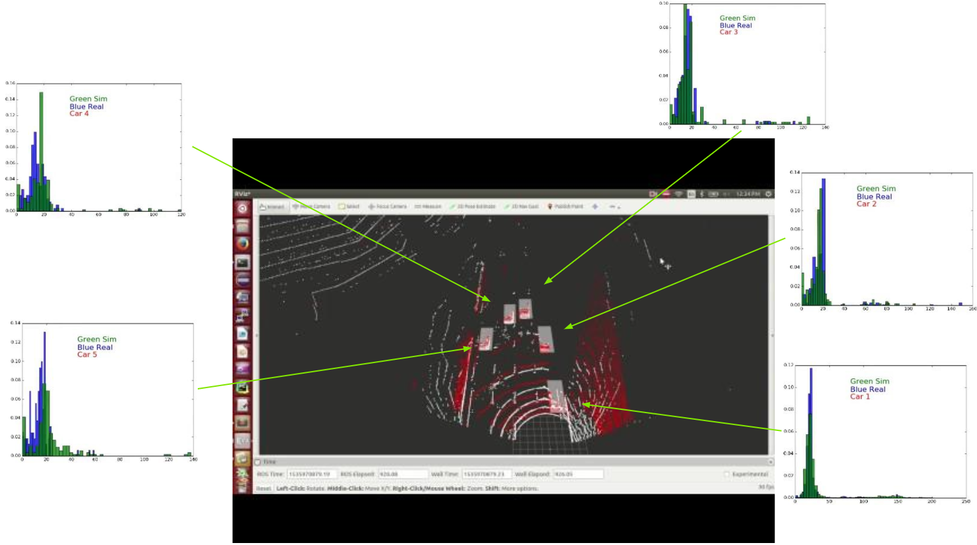
Task: Open the system power gear menu
Action: 768,194
